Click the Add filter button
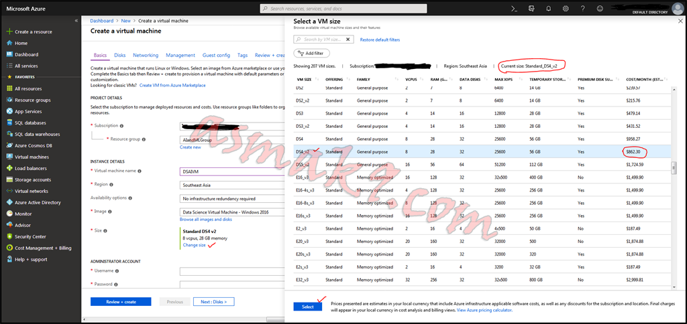 click(x=311, y=53)
